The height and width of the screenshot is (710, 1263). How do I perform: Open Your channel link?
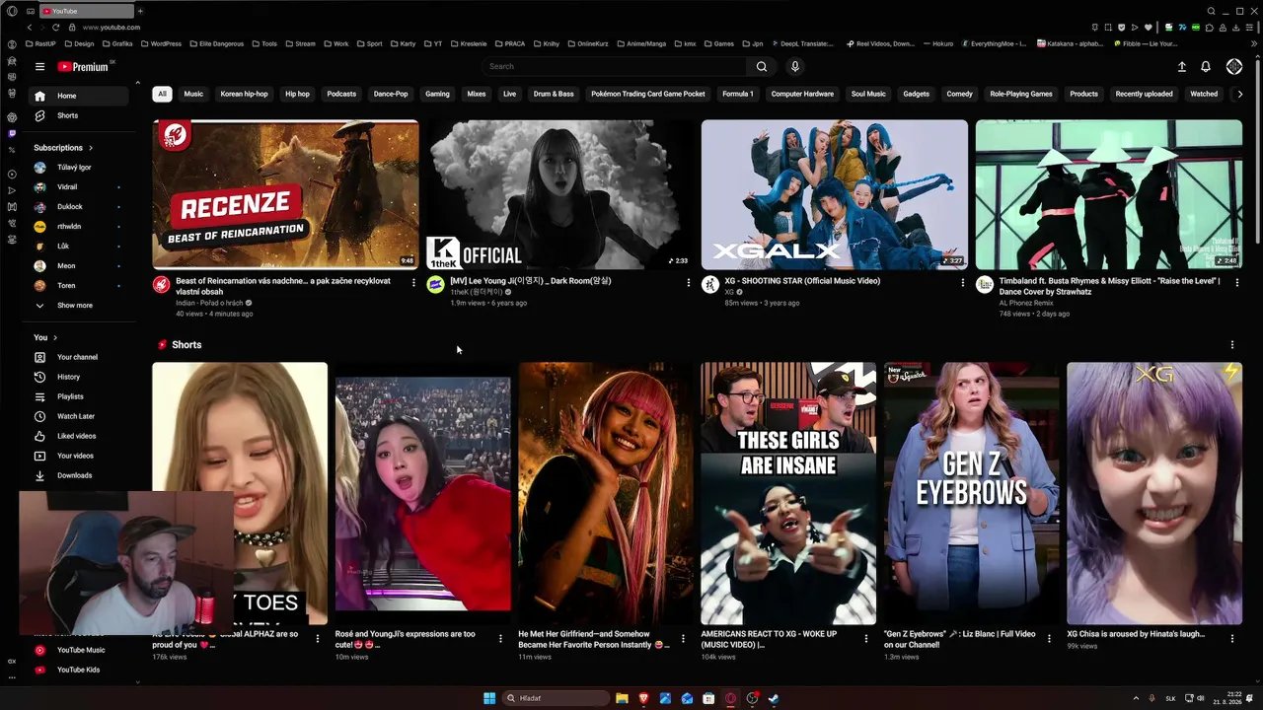[79, 357]
